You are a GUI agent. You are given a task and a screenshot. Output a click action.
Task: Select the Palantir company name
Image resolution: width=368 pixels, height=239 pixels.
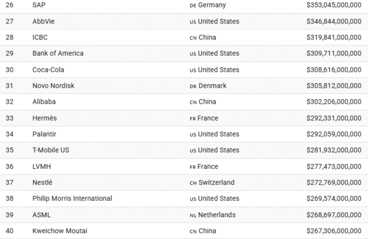[44, 134]
